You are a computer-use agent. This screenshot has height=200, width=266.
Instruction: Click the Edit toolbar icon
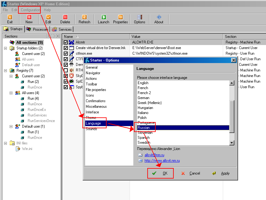48,17
